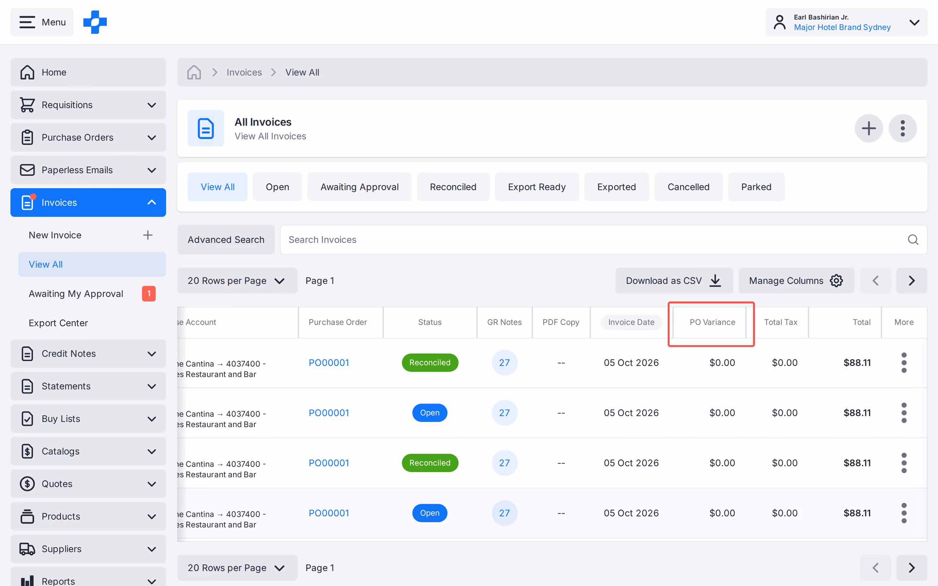Expand the Suppliers section
This screenshot has width=938, height=586.
coord(88,549)
